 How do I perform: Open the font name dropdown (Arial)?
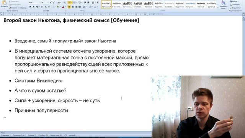coord(39,3)
